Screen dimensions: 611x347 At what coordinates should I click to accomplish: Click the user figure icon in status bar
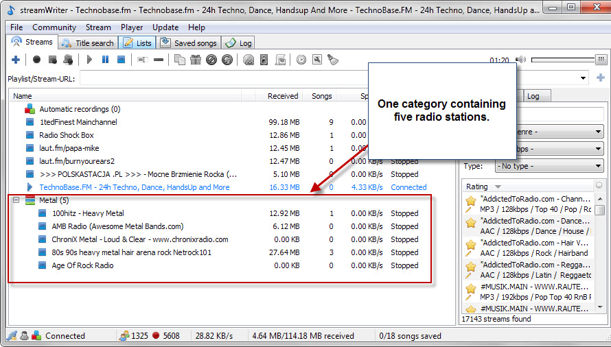[x=24, y=336]
